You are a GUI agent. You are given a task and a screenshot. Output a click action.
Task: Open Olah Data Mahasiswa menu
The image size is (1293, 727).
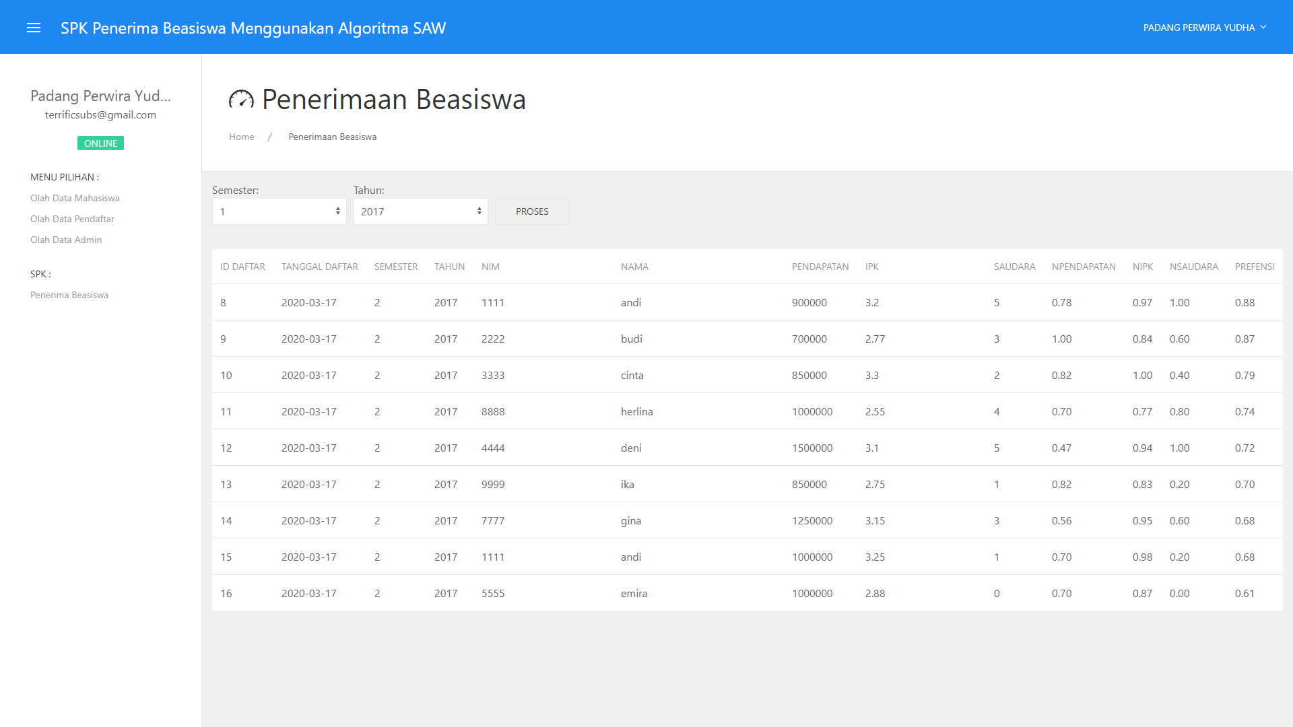pos(75,198)
